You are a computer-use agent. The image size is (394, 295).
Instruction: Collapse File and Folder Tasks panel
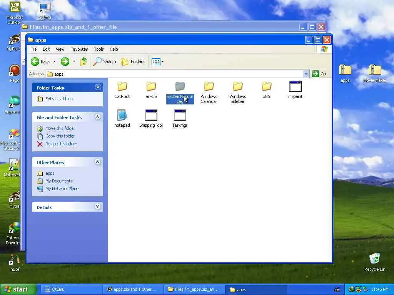tap(98, 117)
